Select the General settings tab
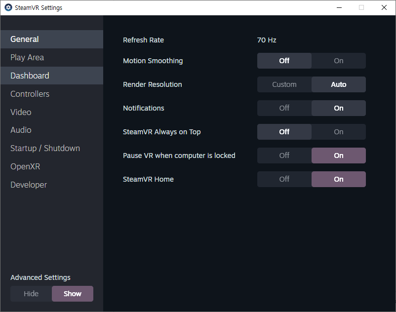396x312 pixels. pyautogui.click(x=25, y=39)
